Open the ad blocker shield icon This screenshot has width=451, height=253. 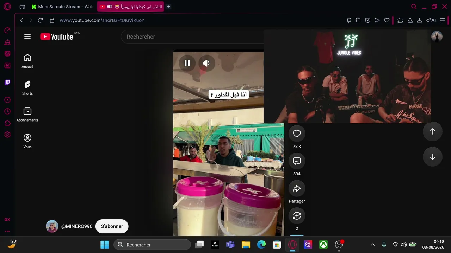click(368, 20)
